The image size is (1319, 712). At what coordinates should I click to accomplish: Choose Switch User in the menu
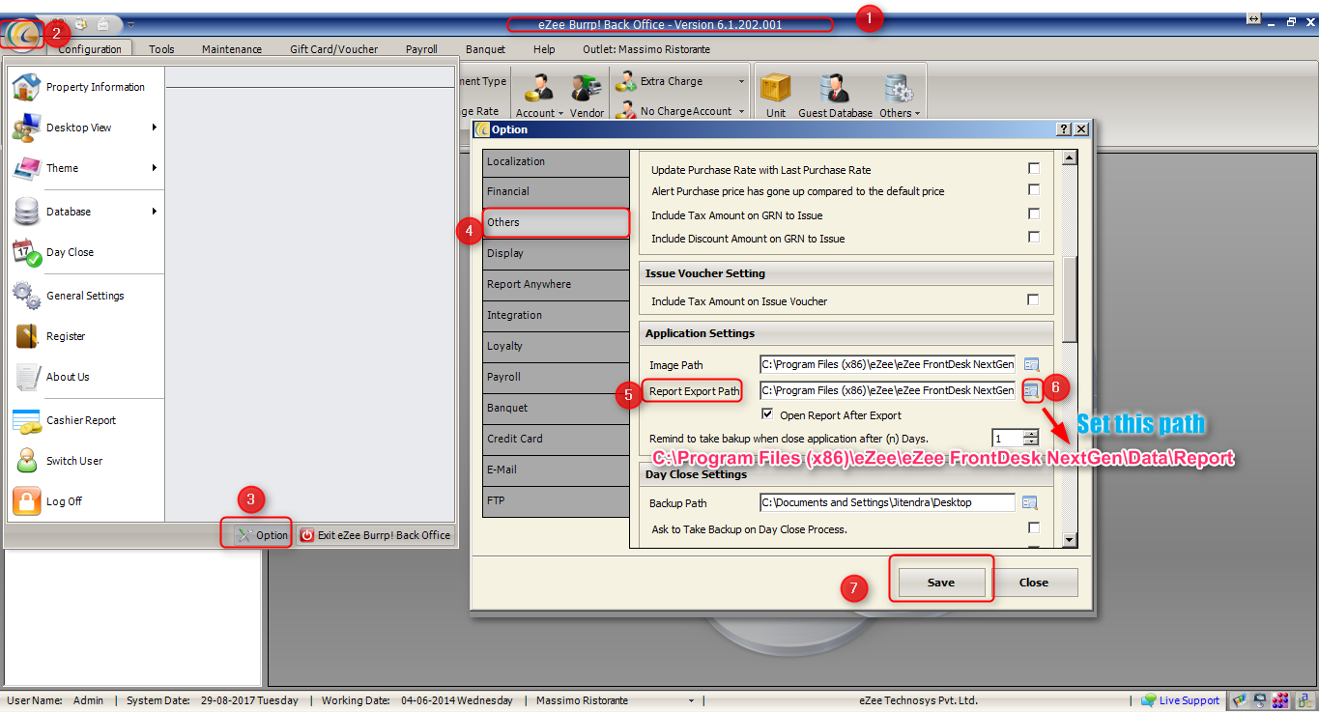click(85, 461)
